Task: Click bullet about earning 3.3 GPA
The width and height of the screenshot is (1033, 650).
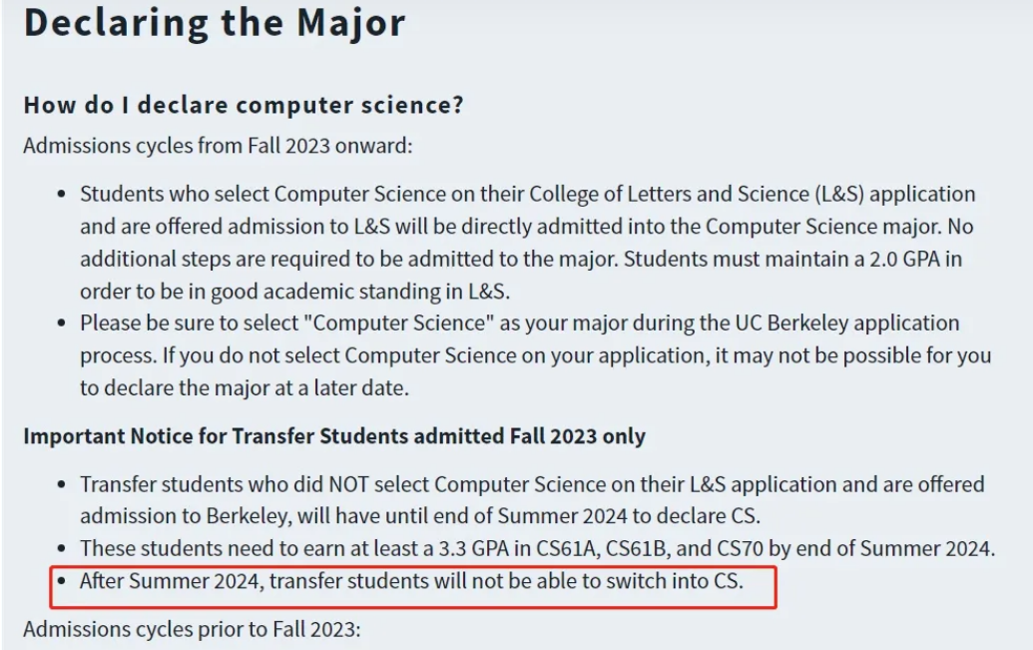Action: 537,548
